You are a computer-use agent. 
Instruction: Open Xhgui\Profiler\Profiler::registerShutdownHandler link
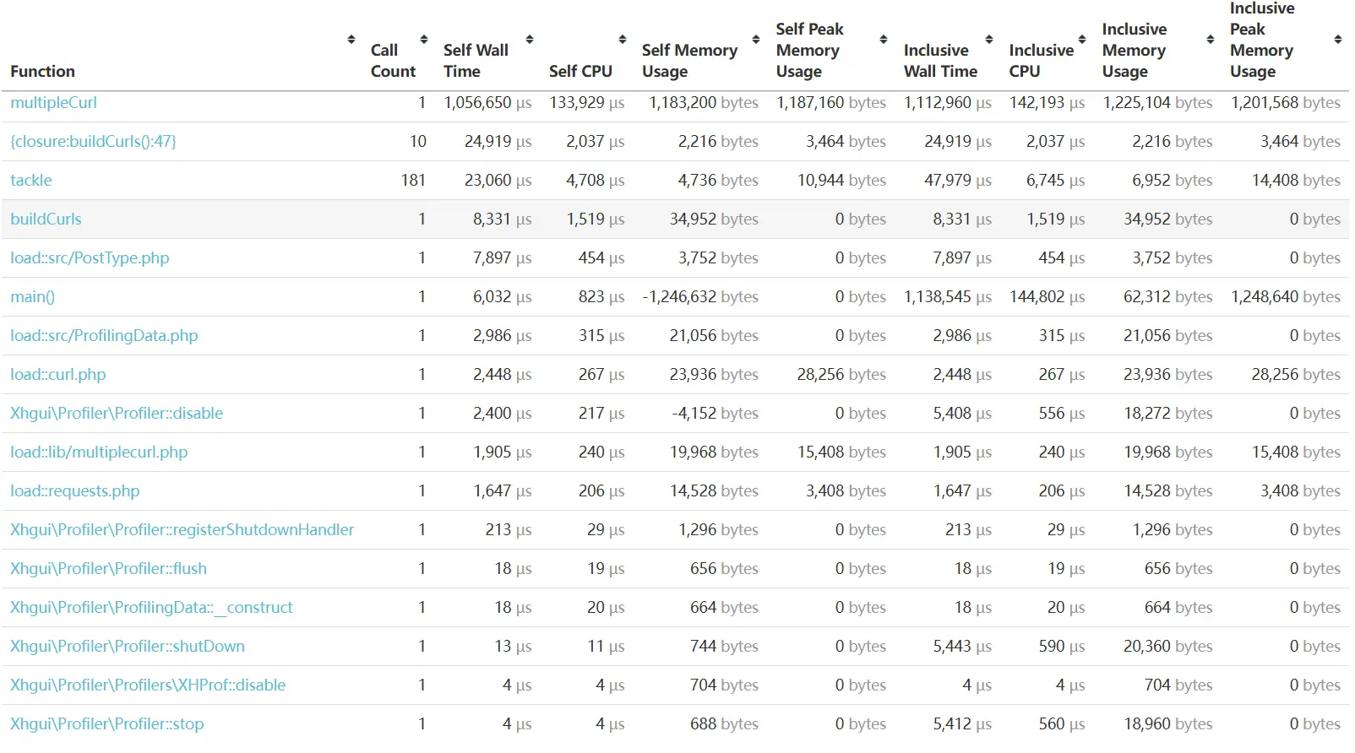click(x=182, y=530)
